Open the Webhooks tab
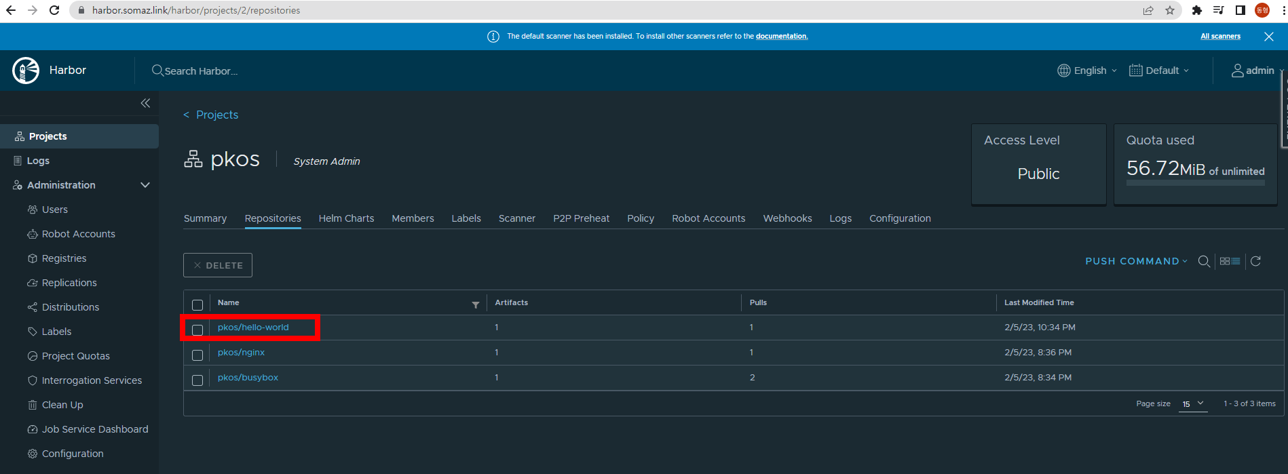The image size is (1288, 474). coord(787,218)
